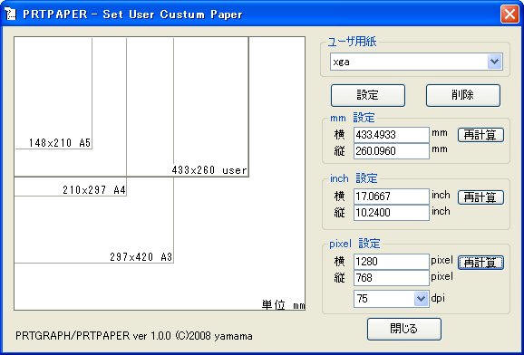
Task: Open the dpi dropdown arrow
Action: point(421,299)
